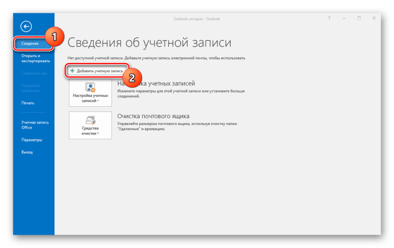394x248 pixels.
Task: Click the account settings person-gear icon
Action: tap(91, 88)
